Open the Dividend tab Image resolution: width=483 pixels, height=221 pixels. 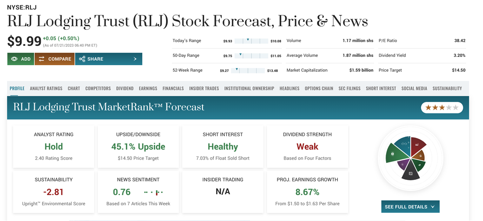pos(125,88)
